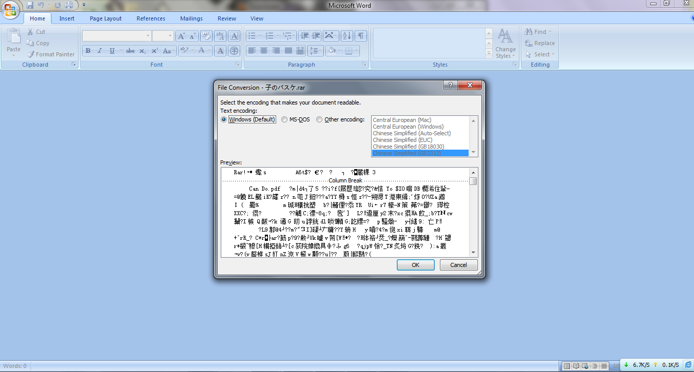Open the References ribbon tab
This screenshot has width=694, height=372.
point(151,18)
